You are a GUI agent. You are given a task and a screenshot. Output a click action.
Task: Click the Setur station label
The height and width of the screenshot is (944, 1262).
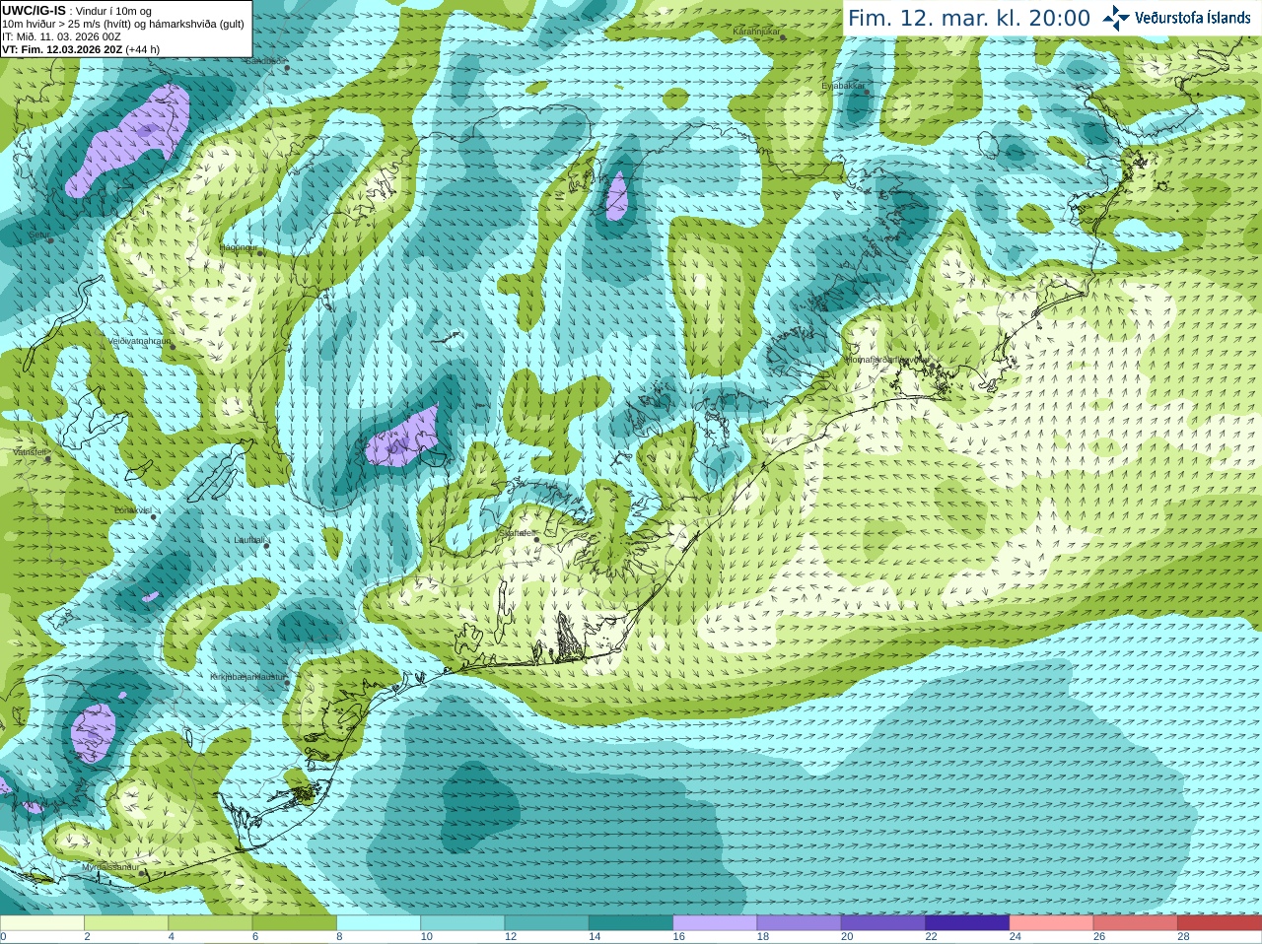[x=39, y=235]
